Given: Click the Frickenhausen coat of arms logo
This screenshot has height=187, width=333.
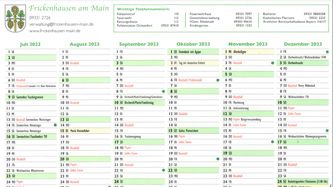Looking at the screenshot, I should [x=15, y=19].
